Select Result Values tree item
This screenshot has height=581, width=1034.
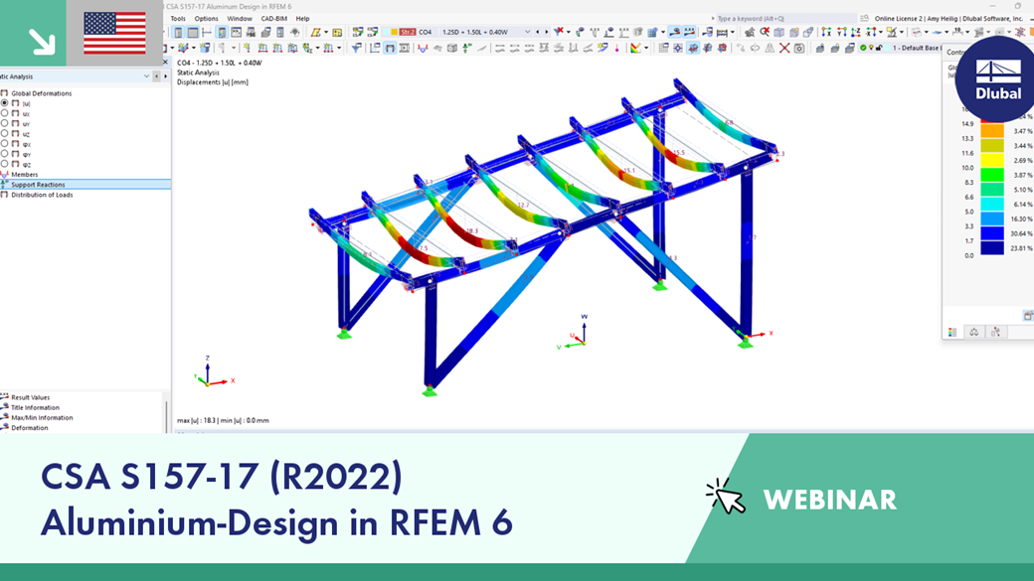coord(31,397)
